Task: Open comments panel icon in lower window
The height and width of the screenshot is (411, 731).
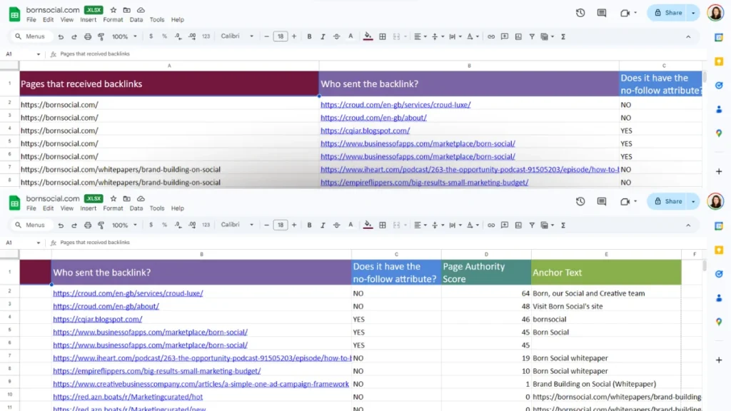Action: (x=602, y=201)
